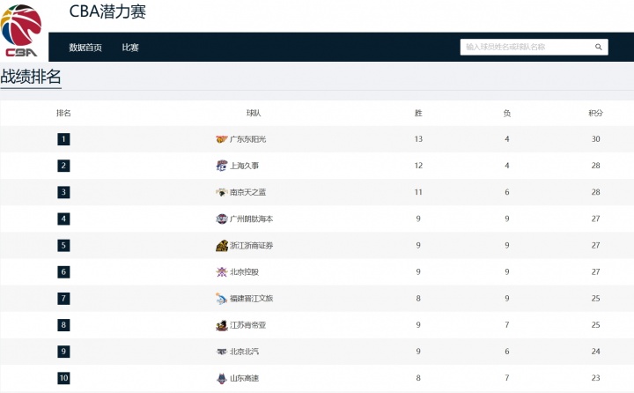
Task: Click the 江苏肯帝亚 team logo
Action: pos(222,325)
